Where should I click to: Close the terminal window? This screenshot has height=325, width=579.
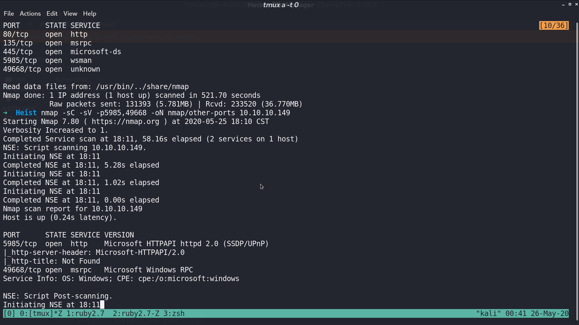pos(577,4)
